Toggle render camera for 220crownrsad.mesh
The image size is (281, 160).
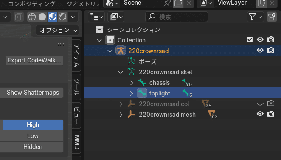[271, 114]
